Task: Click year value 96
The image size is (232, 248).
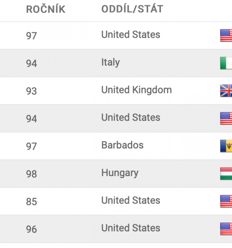Action: [x=31, y=229]
